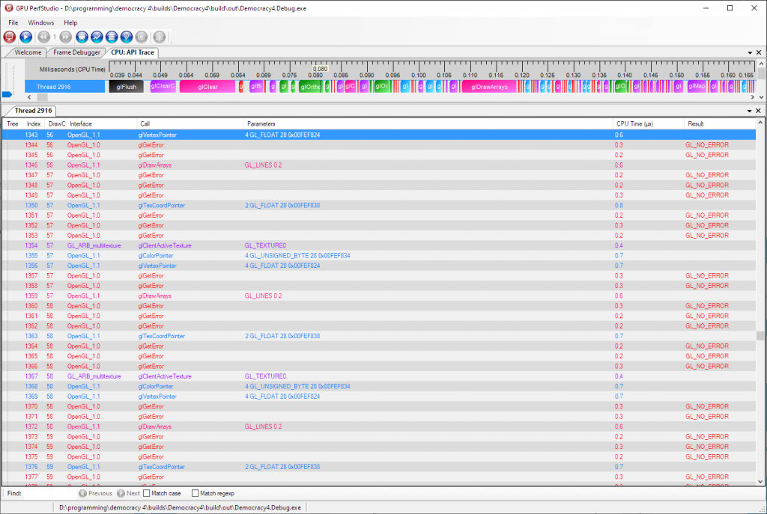Close the CPU: API Trace document tab

tap(759, 52)
